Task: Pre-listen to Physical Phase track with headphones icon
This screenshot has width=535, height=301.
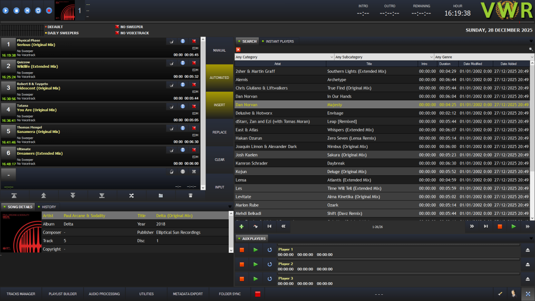Action: 172,41
